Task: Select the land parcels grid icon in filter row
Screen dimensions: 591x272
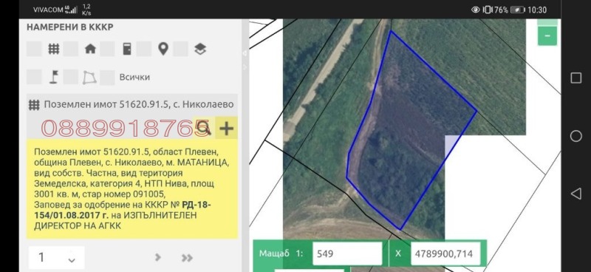Action: (x=54, y=49)
